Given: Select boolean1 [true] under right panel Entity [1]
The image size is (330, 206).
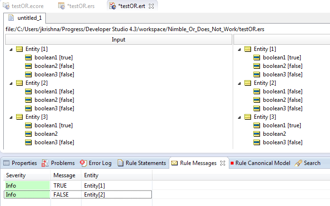Looking at the screenshot, I should [x=282, y=58].
